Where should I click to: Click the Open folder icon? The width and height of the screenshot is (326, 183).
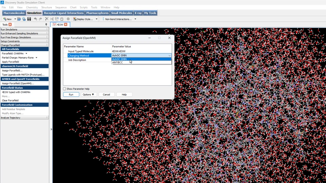pyautogui.click(x=19, y=19)
